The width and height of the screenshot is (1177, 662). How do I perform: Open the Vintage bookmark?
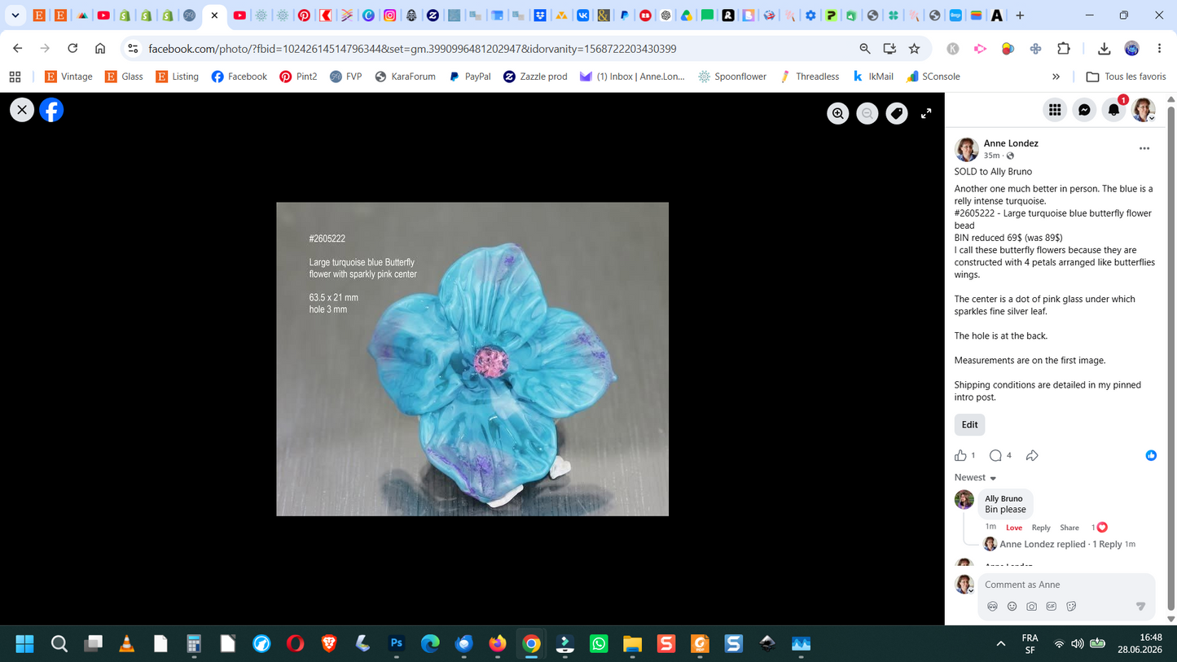click(x=68, y=77)
